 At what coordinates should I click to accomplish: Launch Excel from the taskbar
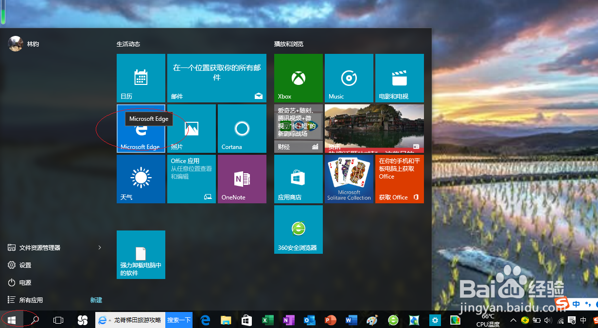268,320
